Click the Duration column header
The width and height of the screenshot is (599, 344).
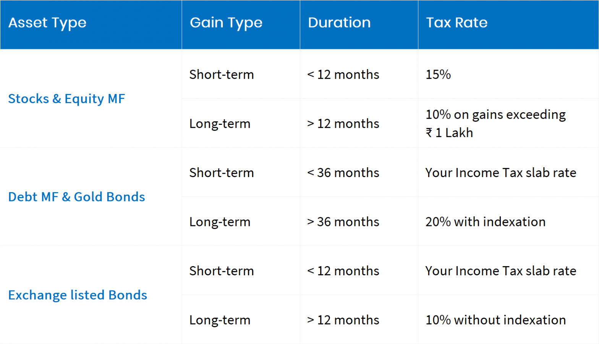click(339, 23)
